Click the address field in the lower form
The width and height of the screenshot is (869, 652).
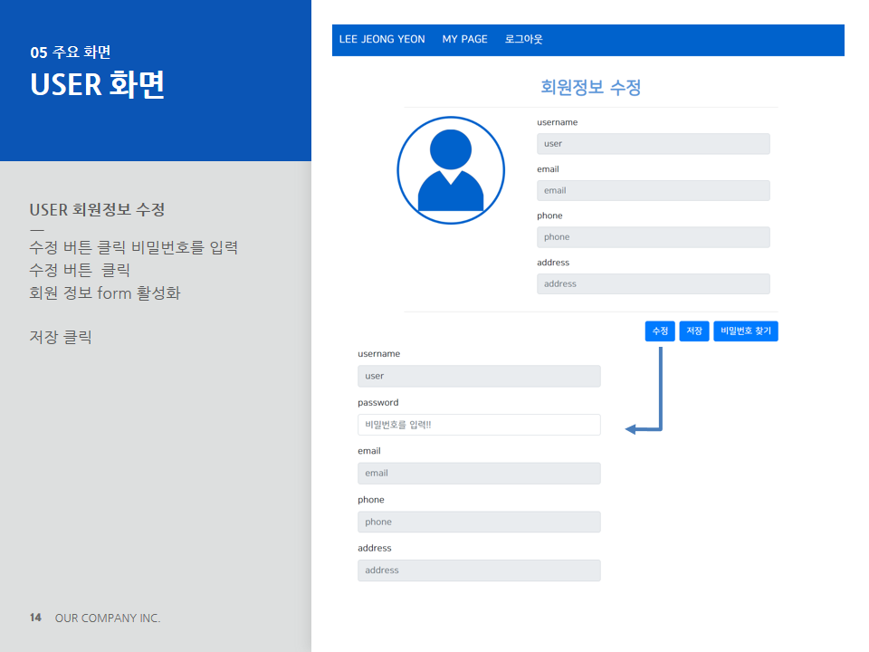tap(479, 570)
